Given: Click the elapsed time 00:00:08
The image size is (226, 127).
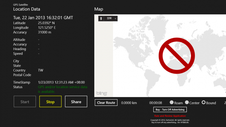Looking at the screenshot, I should (x=155, y=103).
